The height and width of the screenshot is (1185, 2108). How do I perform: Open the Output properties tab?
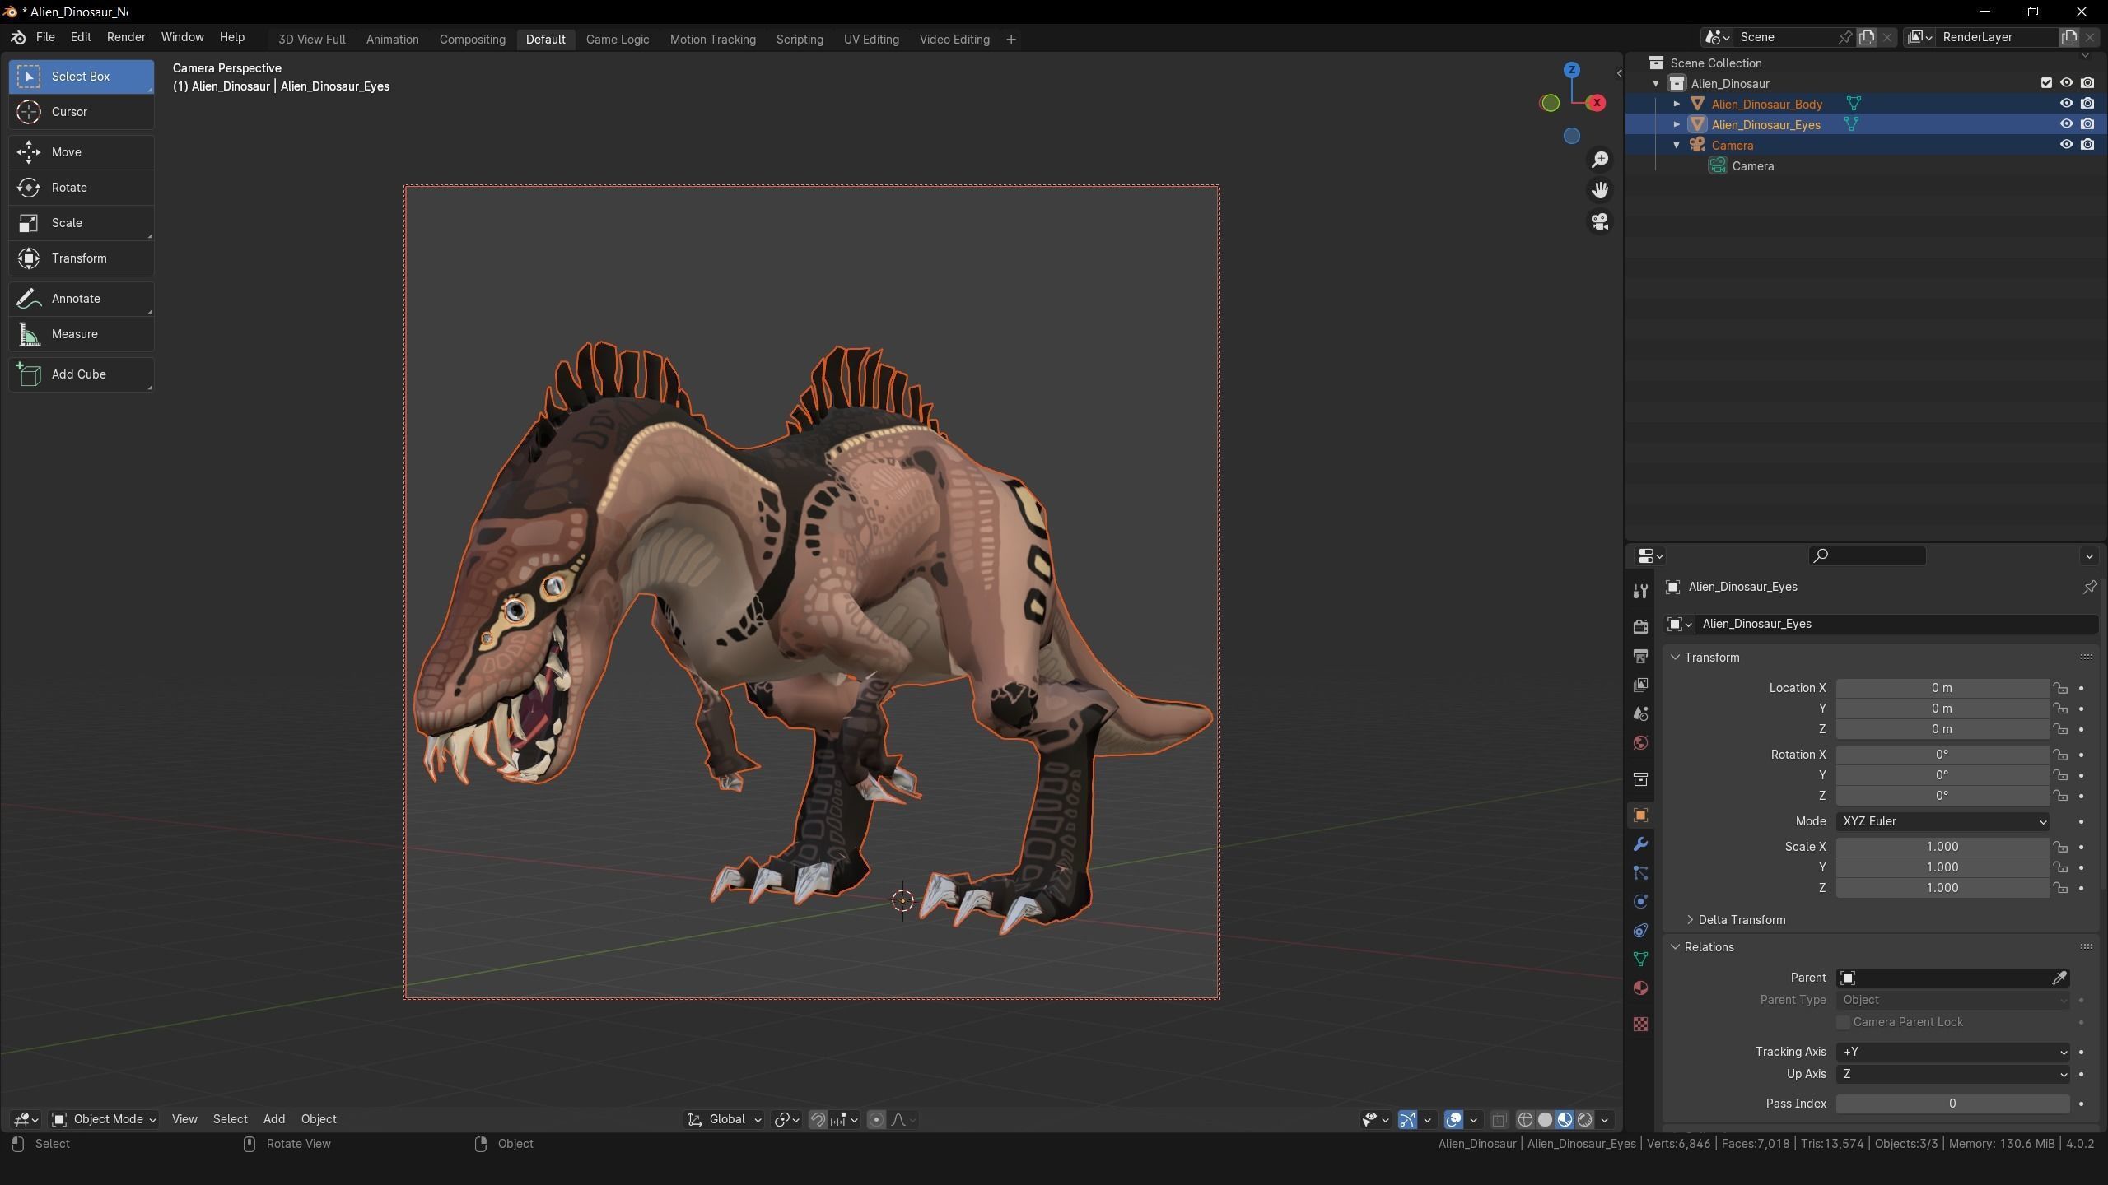pyautogui.click(x=1640, y=656)
